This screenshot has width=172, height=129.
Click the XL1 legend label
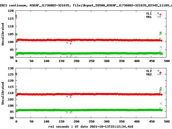[x=149, y=13]
